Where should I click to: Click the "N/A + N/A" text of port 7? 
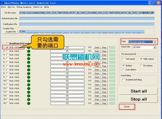coord(14,70)
